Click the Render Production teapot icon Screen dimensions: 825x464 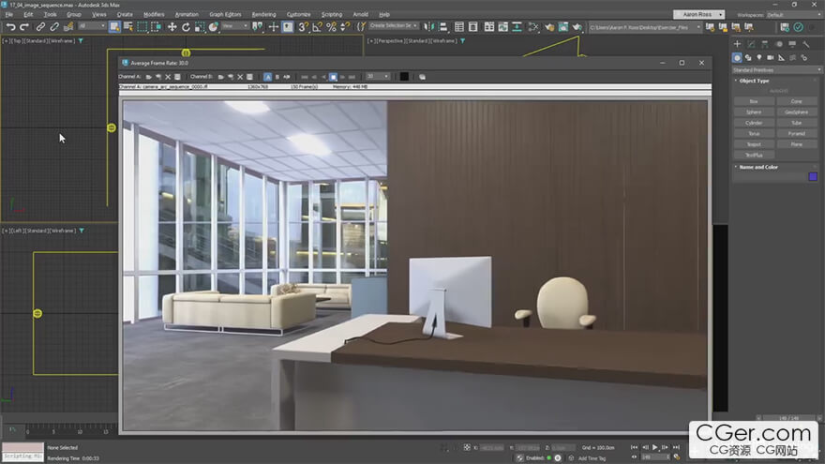[577, 27]
